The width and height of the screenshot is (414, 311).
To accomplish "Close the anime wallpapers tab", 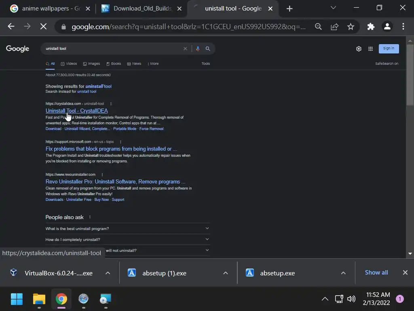I will pyautogui.click(x=88, y=9).
